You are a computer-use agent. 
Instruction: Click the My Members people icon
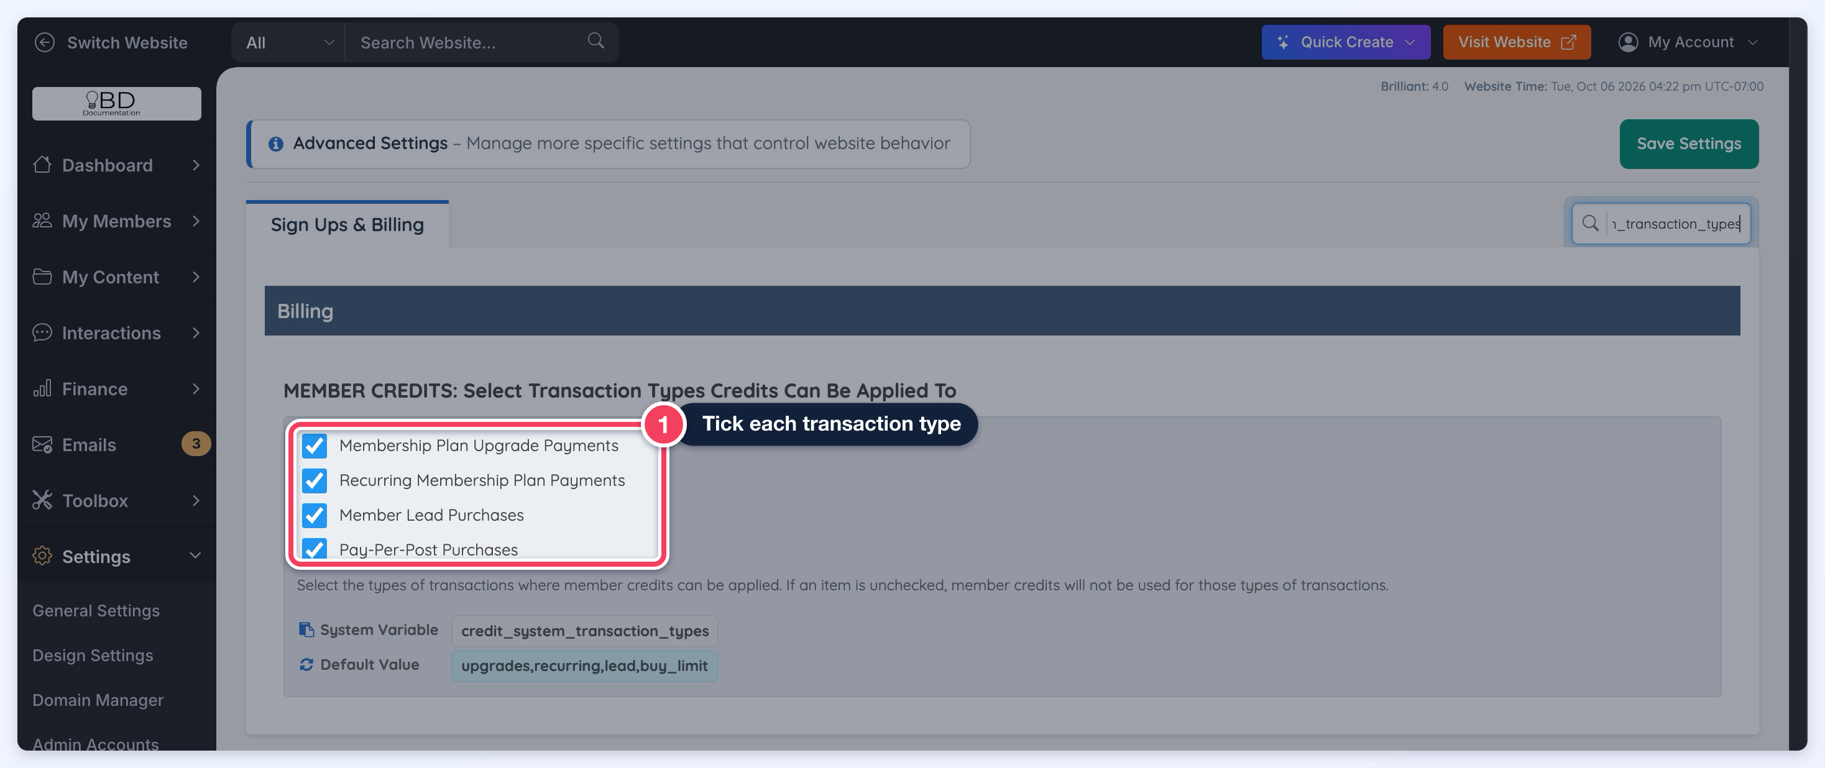click(42, 221)
